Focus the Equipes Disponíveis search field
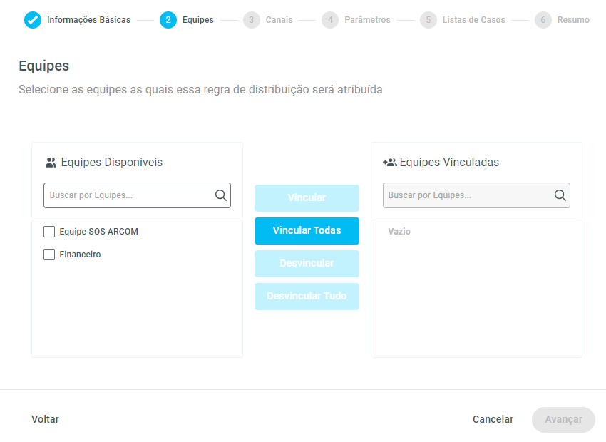 [x=128, y=195]
